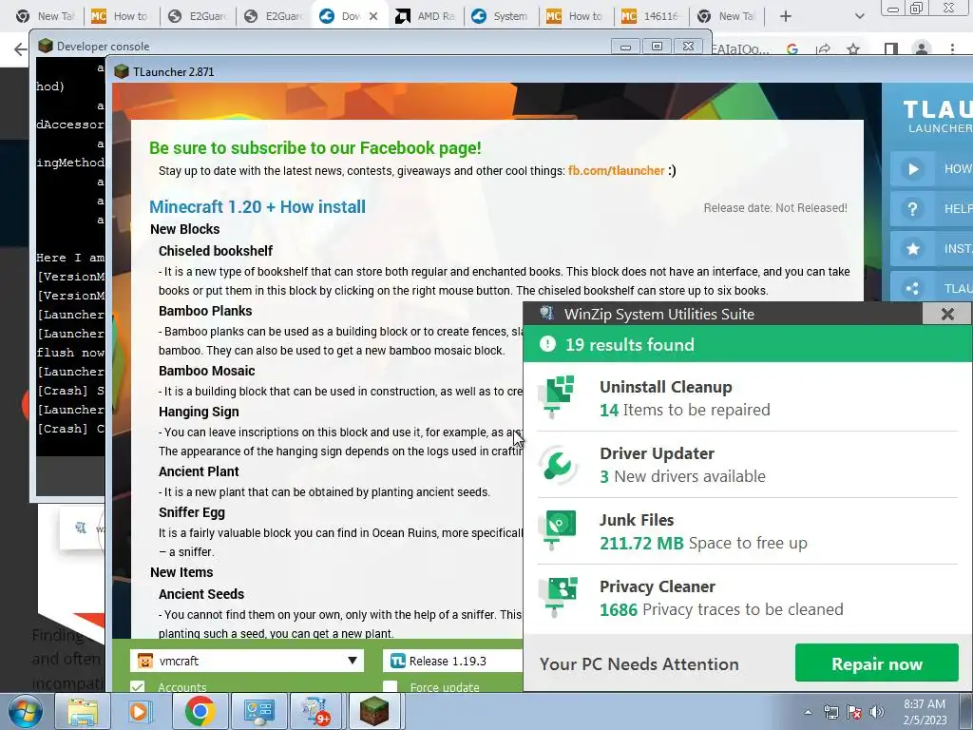Open the volume speaker tray icon
Viewport: 973px width, 730px height.
click(877, 712)
